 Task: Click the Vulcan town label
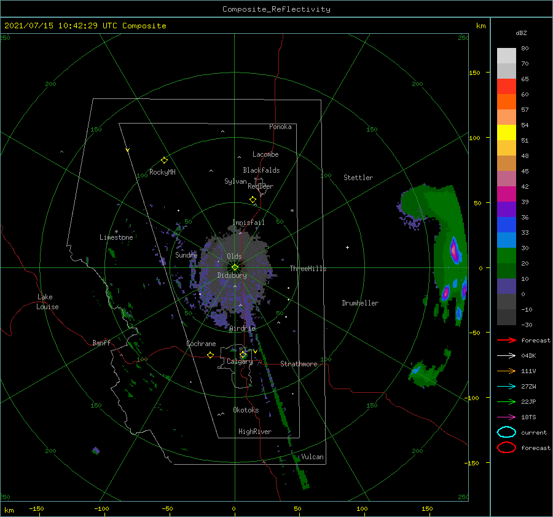pos(312,457)
